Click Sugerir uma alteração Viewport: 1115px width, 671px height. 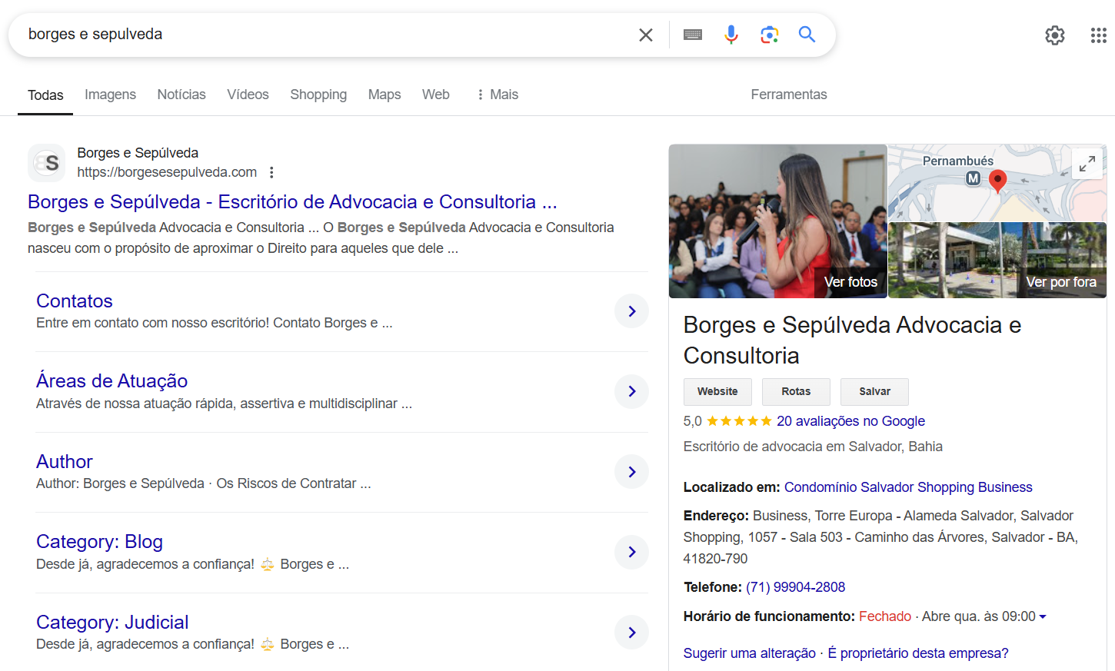(x=750, y=653)
